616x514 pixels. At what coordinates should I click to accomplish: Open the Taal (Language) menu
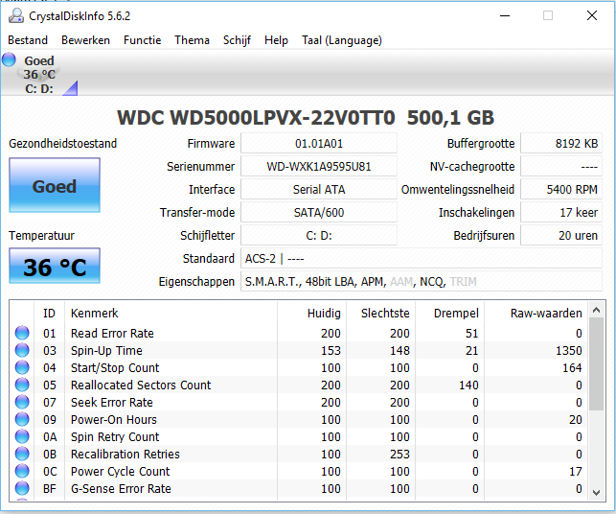click(x=342, y=40)
